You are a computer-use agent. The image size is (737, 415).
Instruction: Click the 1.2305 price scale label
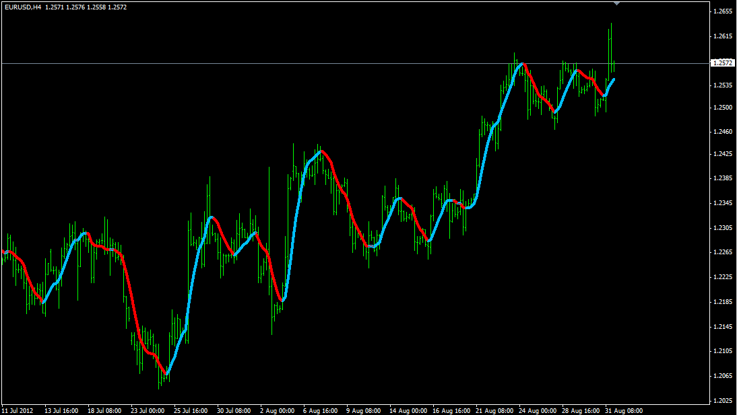point(722,228)
